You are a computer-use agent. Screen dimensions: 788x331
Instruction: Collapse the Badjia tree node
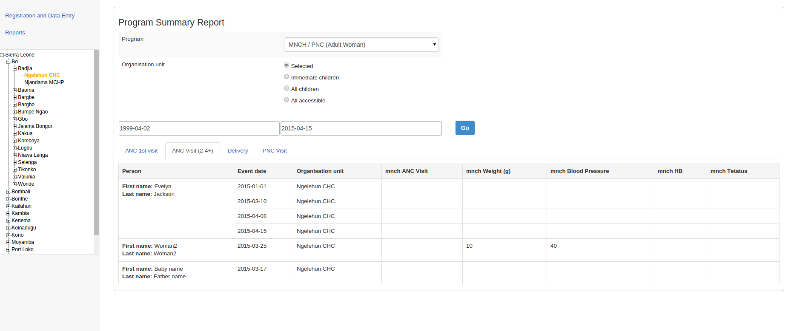pyautogui.click(x=14, y=68)
